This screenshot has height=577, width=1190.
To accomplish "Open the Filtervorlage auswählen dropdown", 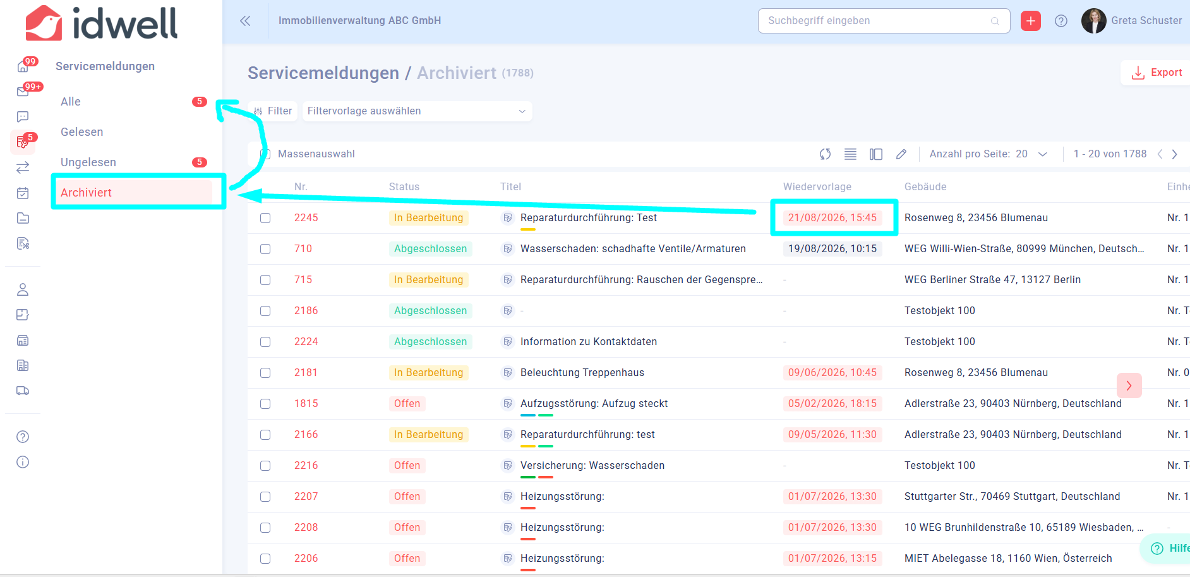I will 417,111.
